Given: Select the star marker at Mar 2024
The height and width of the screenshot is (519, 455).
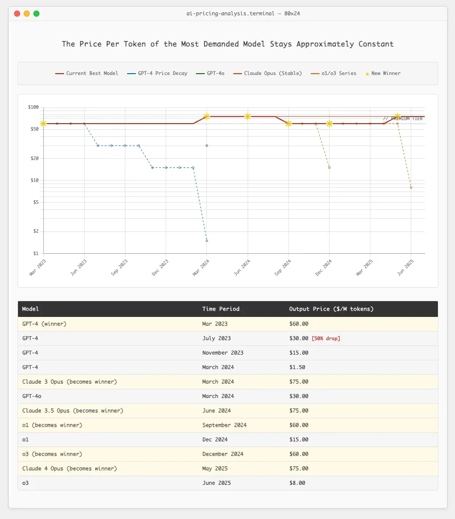Looking at the screenshot, I should coord(207,116).
